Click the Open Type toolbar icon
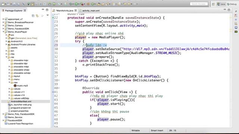The image size is (239, 134). click(x=99, y=4)
